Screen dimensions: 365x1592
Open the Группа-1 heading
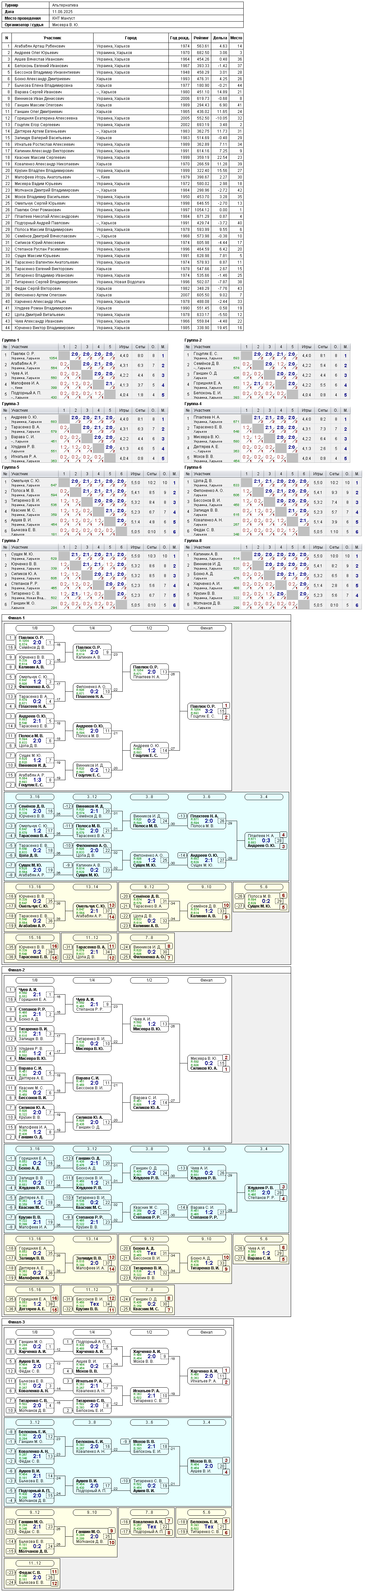10,340
